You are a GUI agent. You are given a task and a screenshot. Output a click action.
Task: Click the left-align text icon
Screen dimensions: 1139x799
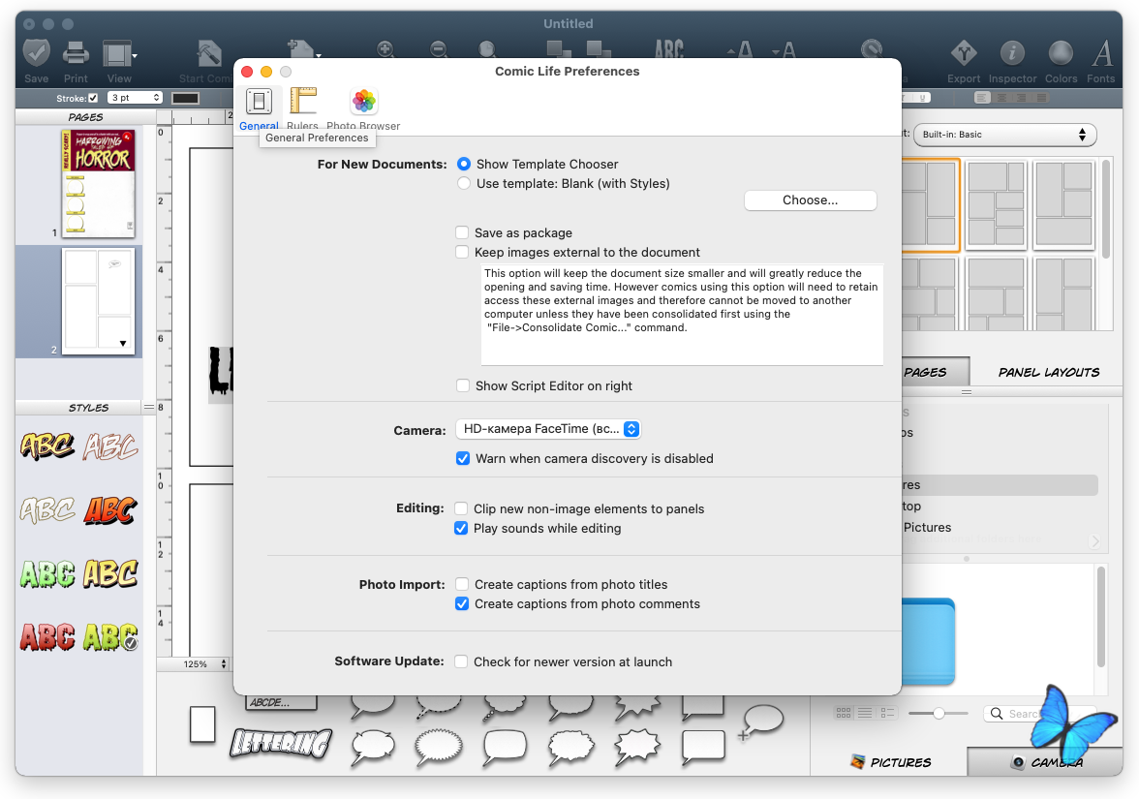[982, 97]
